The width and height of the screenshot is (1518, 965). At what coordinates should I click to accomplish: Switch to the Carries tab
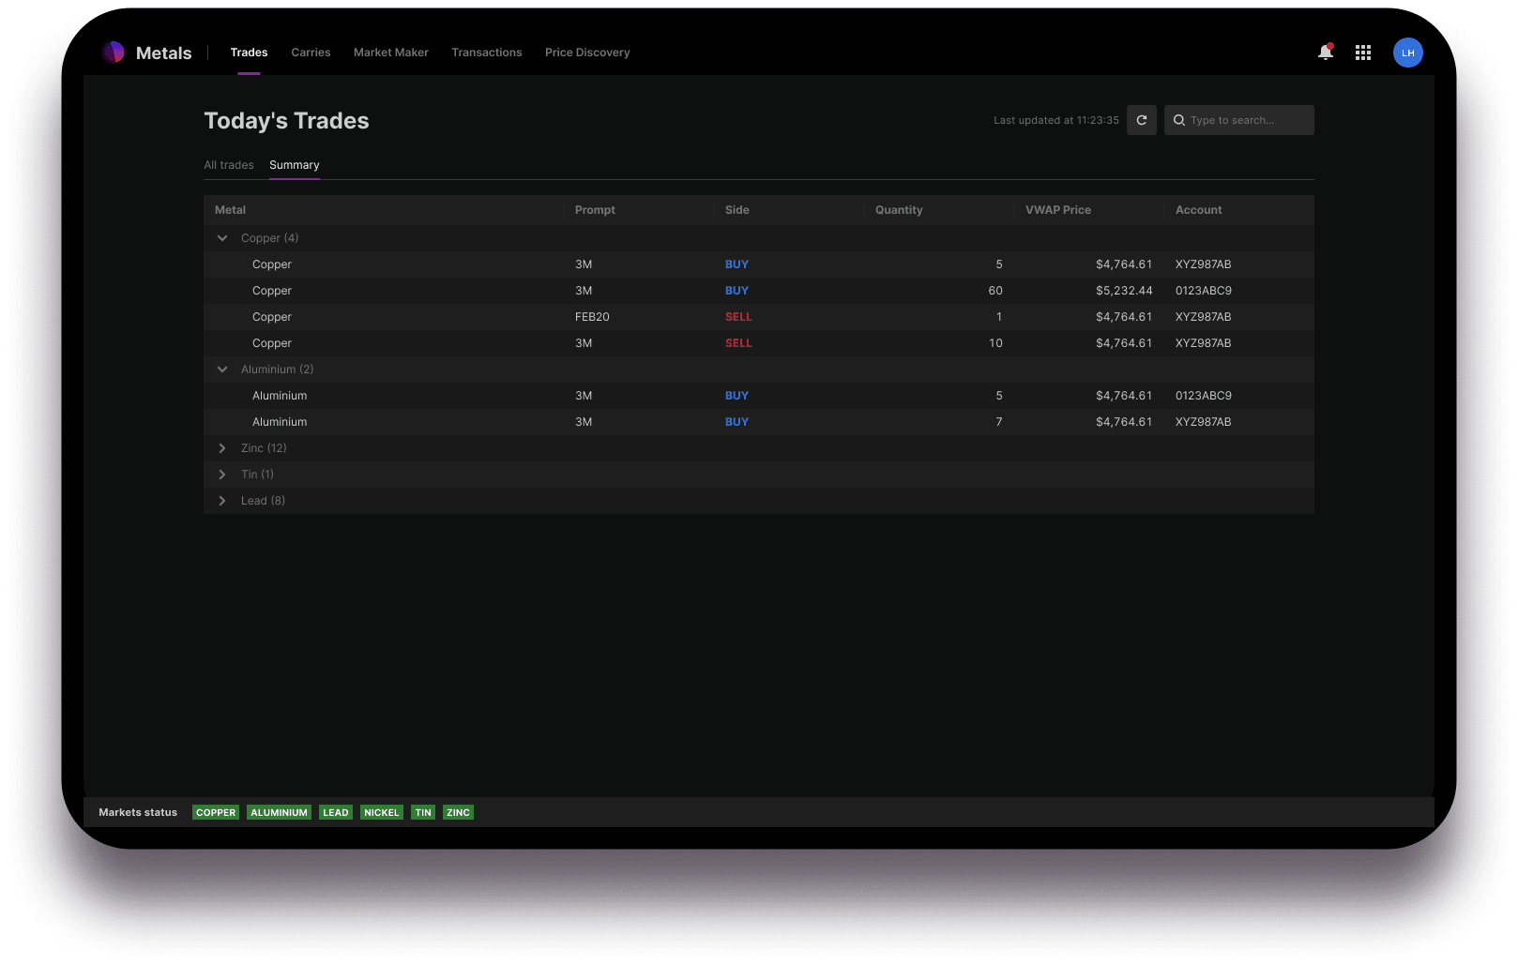pos(311,53)
